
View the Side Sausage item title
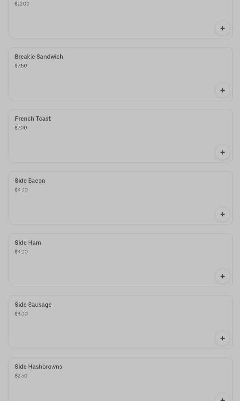33,305
